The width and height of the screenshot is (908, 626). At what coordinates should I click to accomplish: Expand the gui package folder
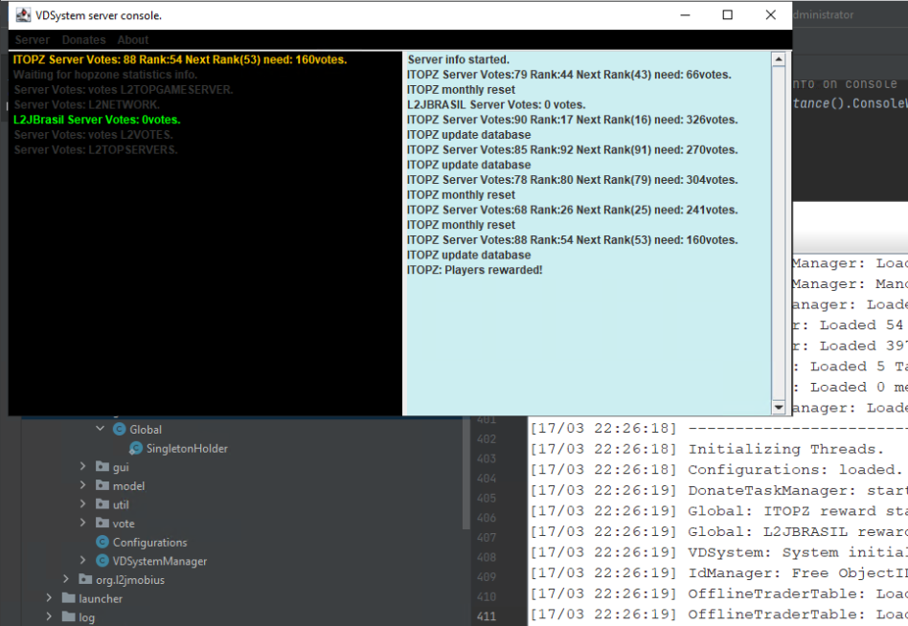(82, 466)
